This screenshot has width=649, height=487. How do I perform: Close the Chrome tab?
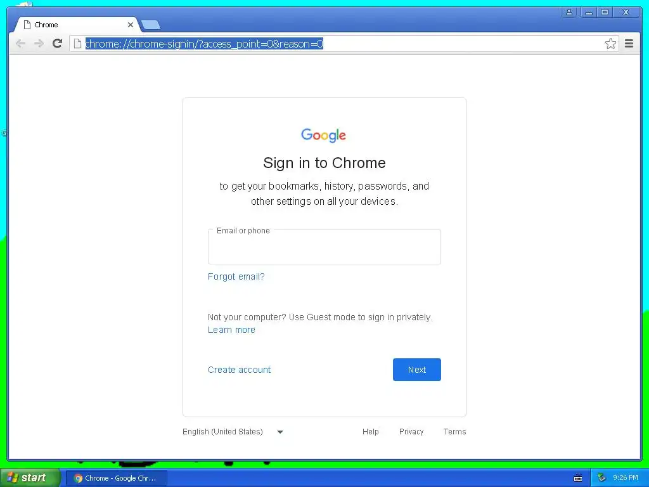(131, 25)
